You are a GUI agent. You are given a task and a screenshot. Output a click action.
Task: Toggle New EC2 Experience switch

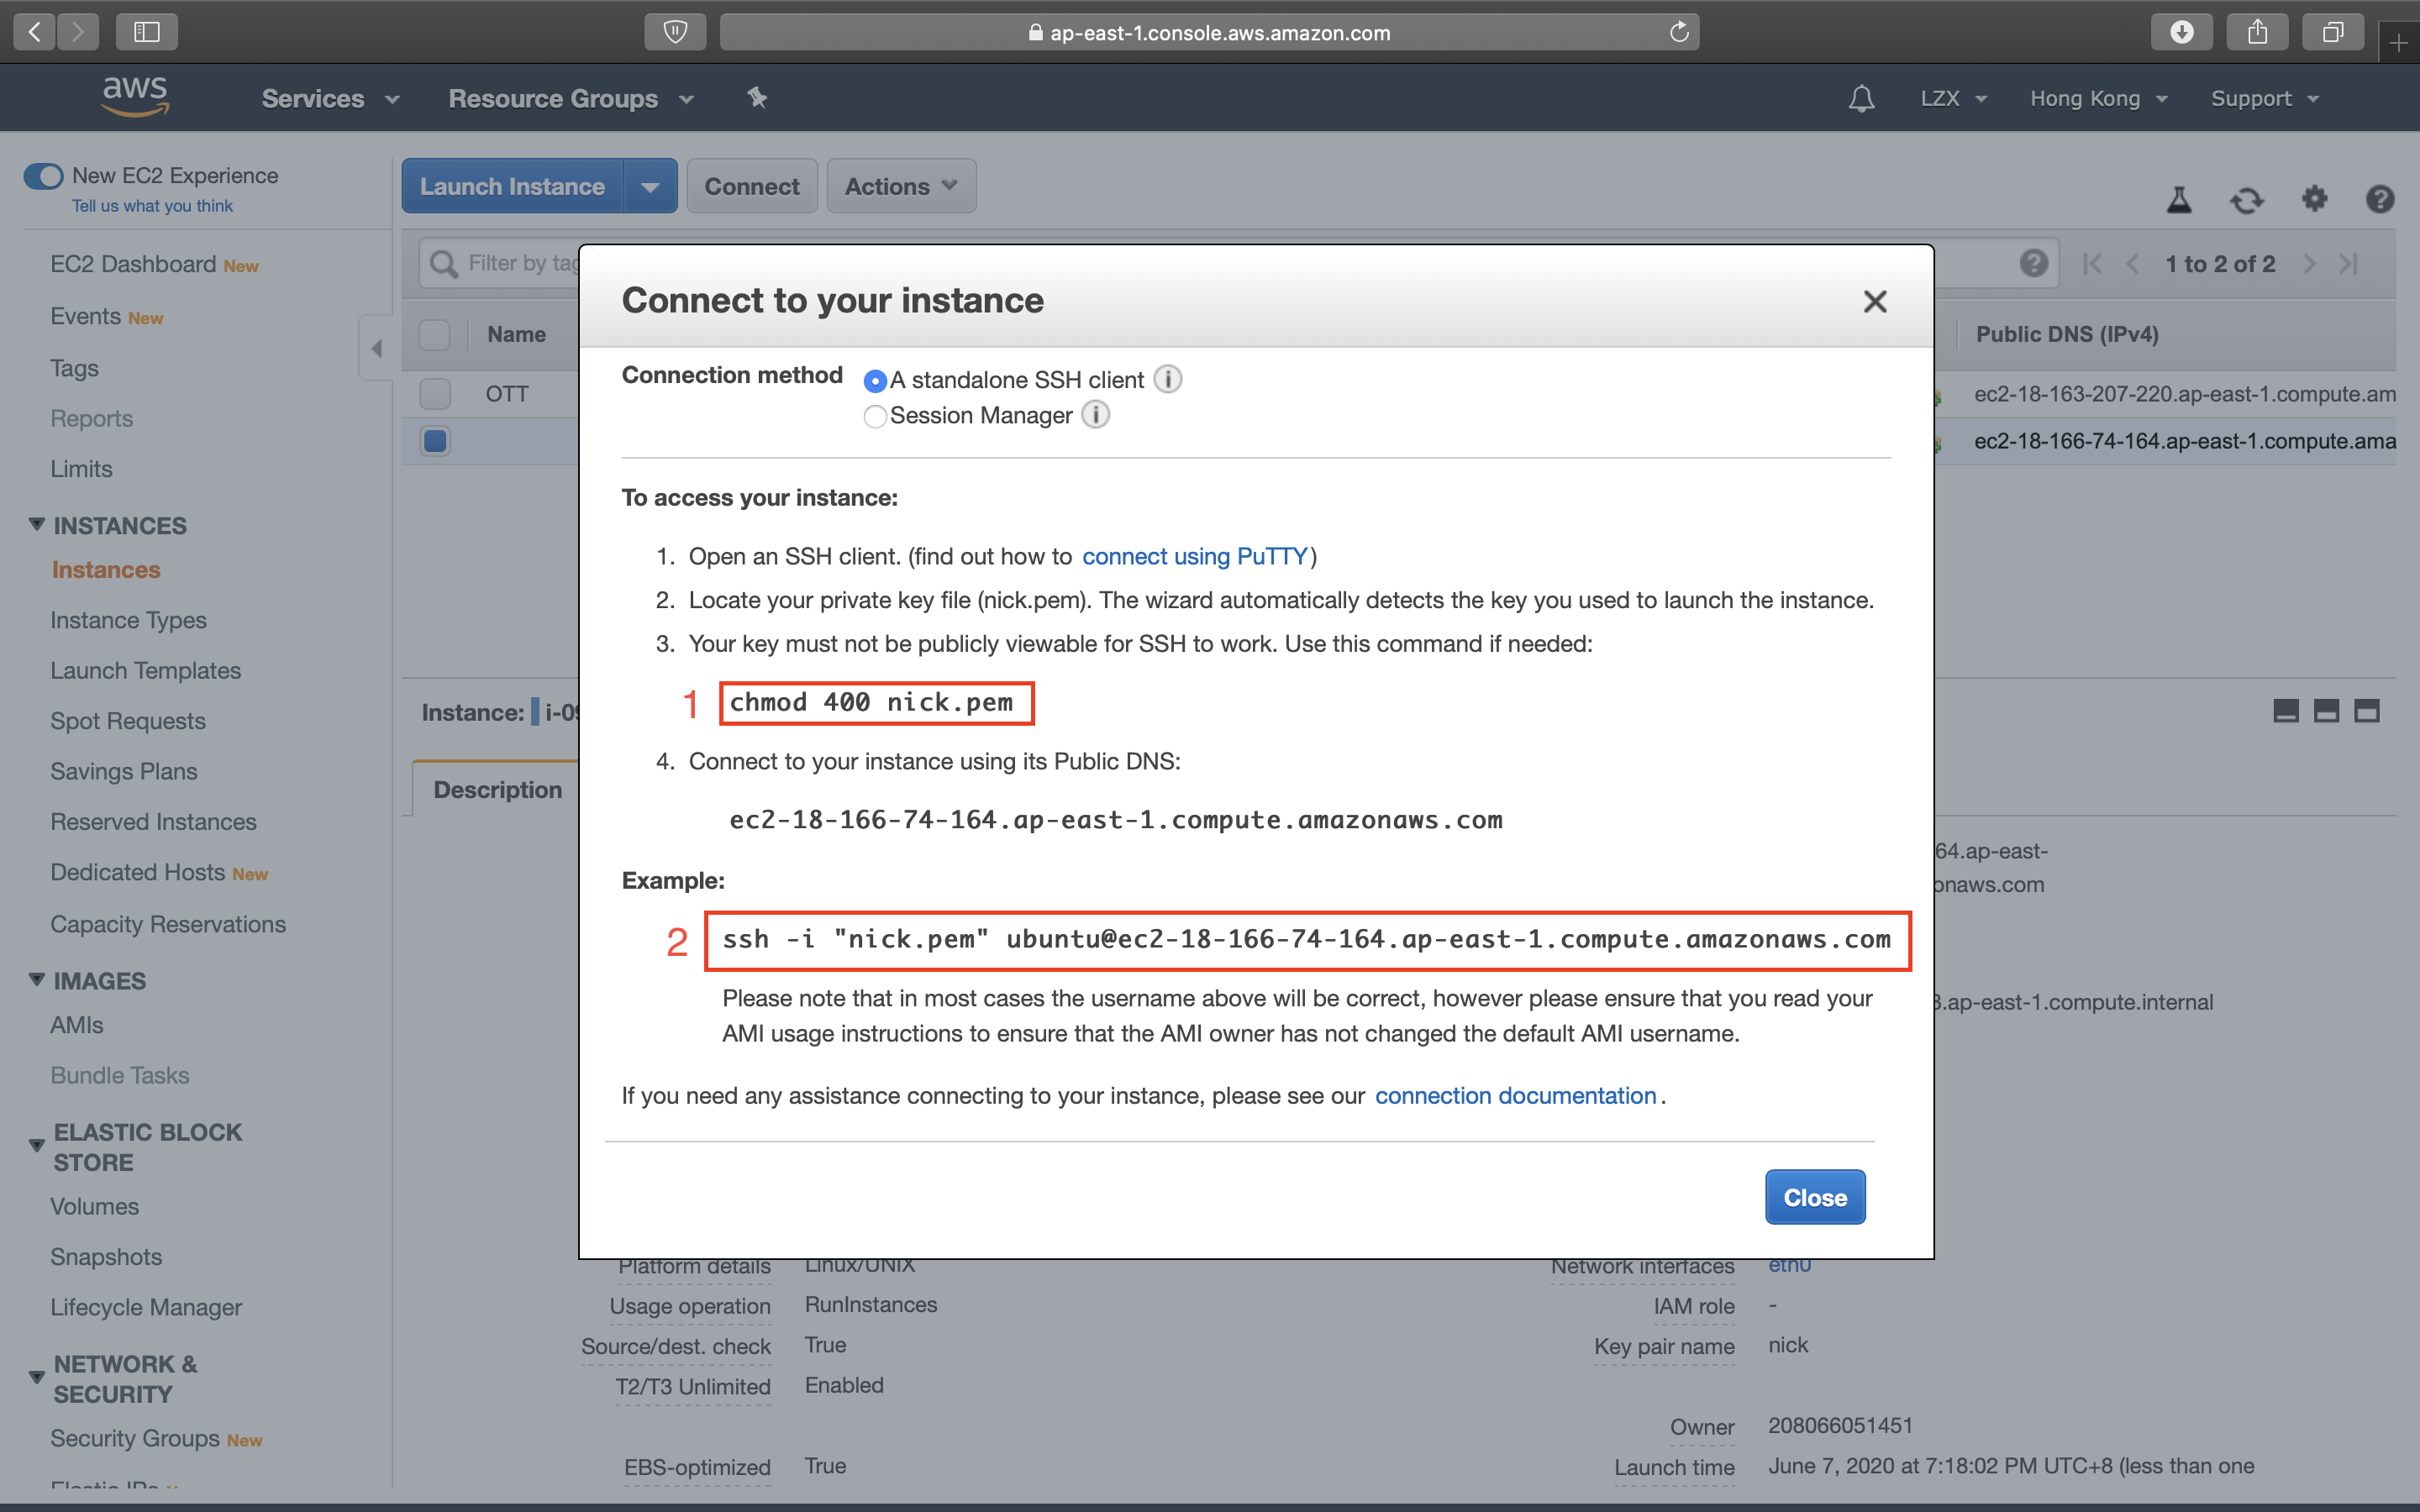coord(44,176)
